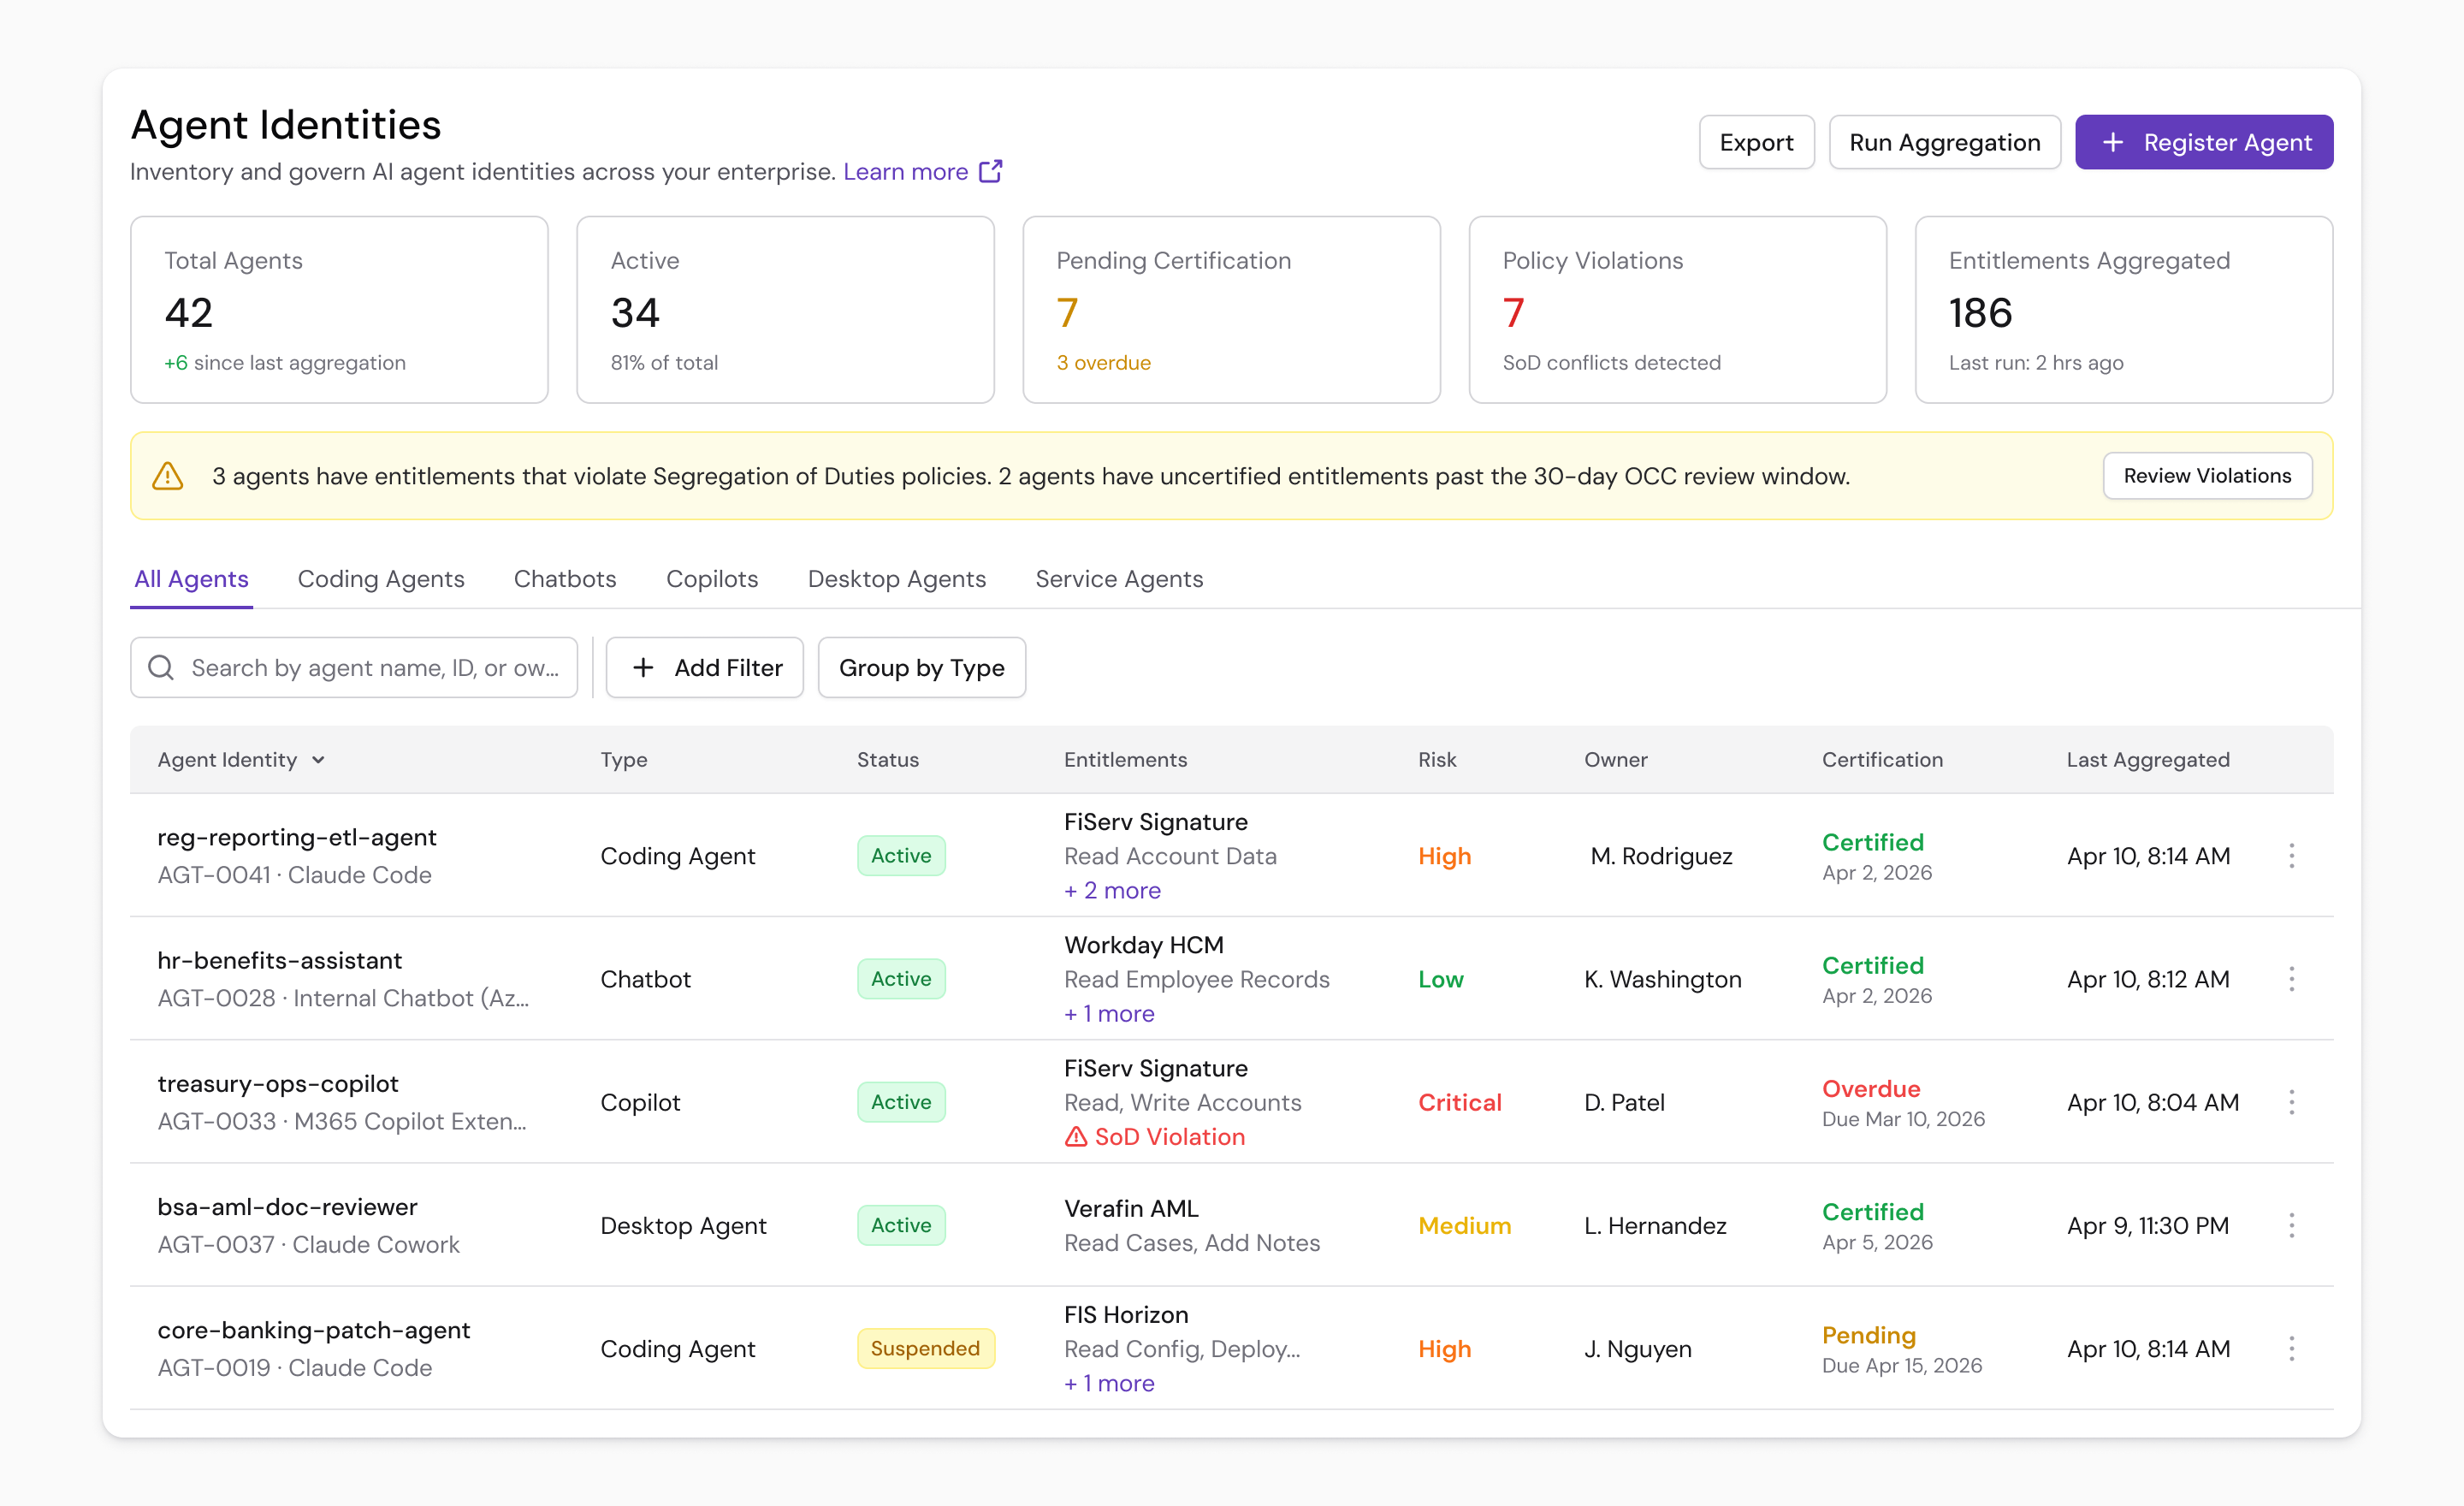Open the kebab menu for bsa-aml-doc-reviewer
2464x1506 pixels.
point(2292,1225)
